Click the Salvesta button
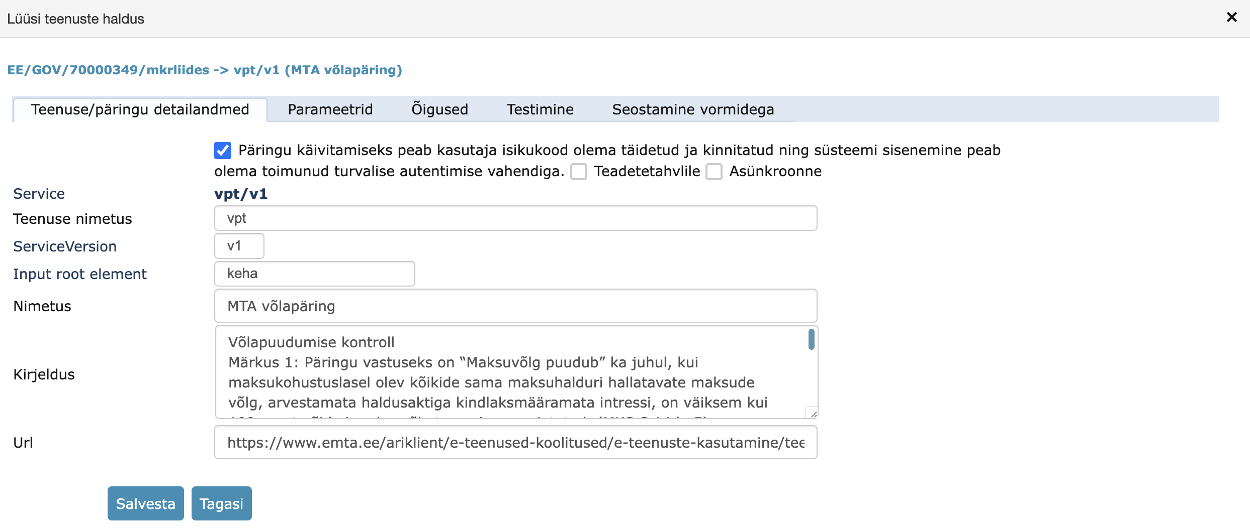 click(145, 503)
